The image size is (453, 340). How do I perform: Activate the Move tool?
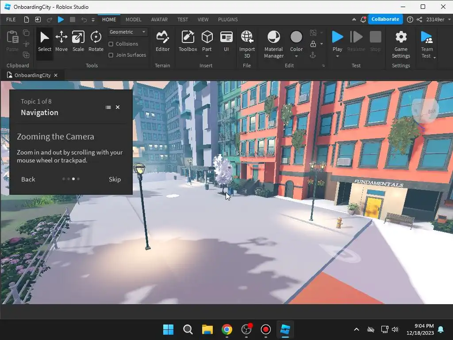pyautogui.click(x=61, y=42)
